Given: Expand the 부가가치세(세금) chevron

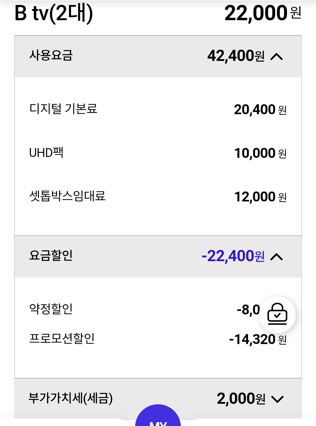Looking at the screenshot, I should tap(277, 399).
